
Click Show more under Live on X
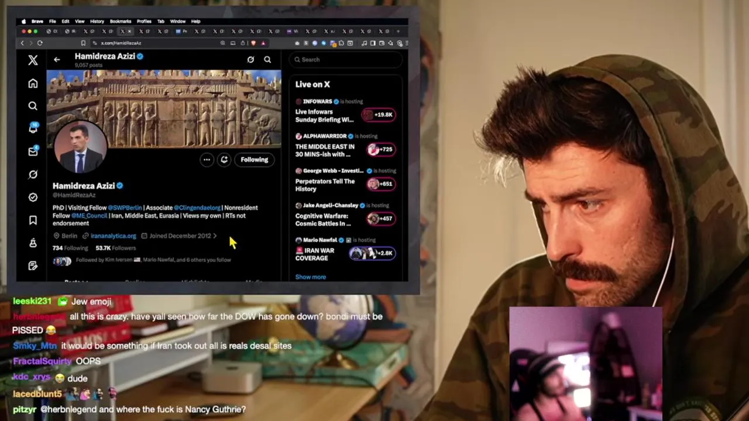(311, 277)
